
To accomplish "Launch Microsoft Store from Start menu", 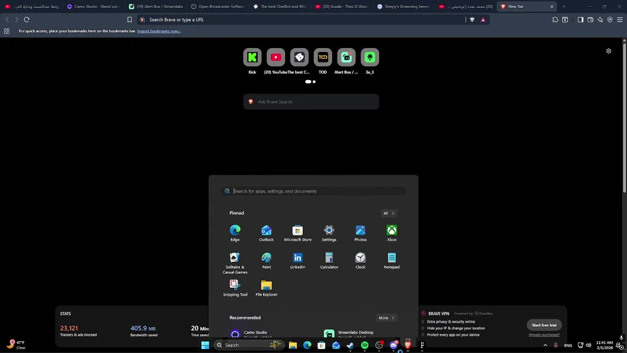I will click(x=298, y=233).
